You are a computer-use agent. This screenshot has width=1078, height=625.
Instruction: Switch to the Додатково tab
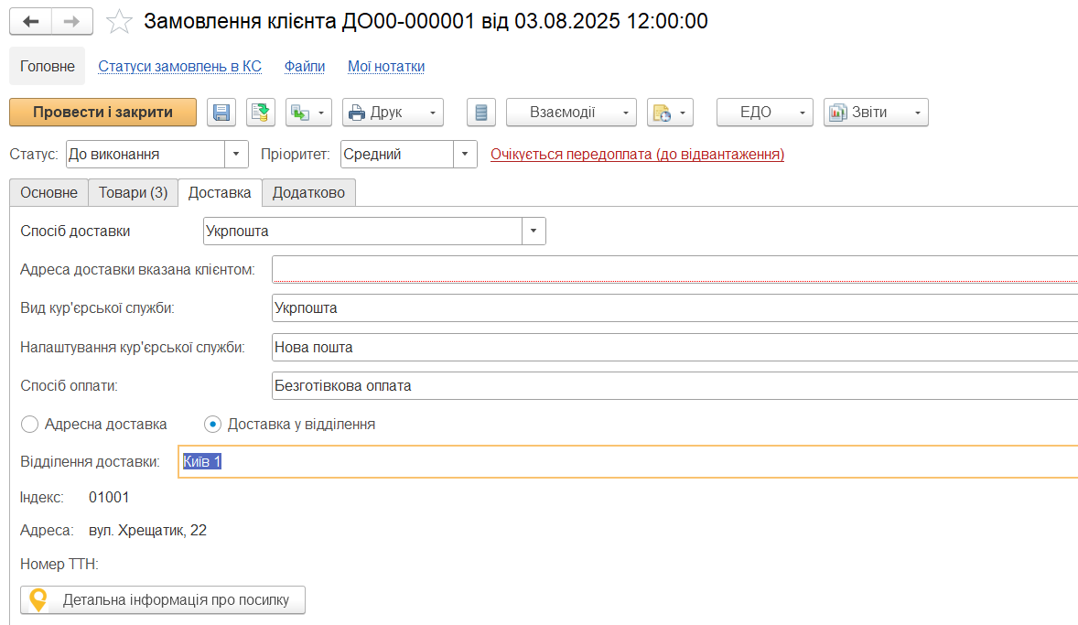point(308,192)
